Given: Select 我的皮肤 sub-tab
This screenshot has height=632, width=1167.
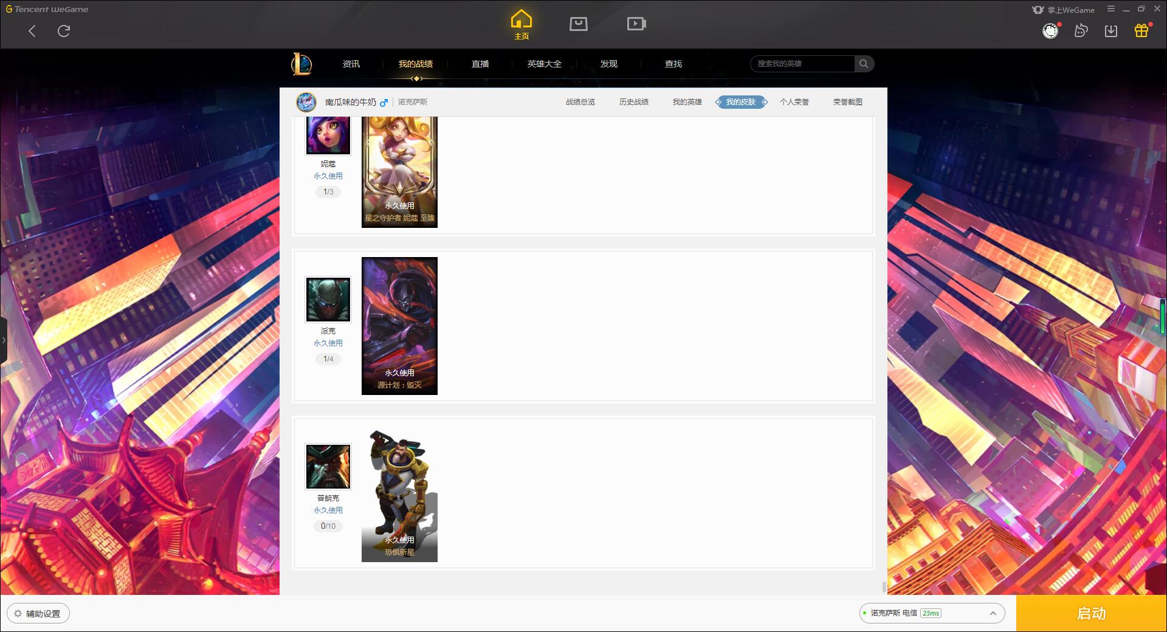Looking at the screenshot, I should pyautogui.click(x=741, y=102).
